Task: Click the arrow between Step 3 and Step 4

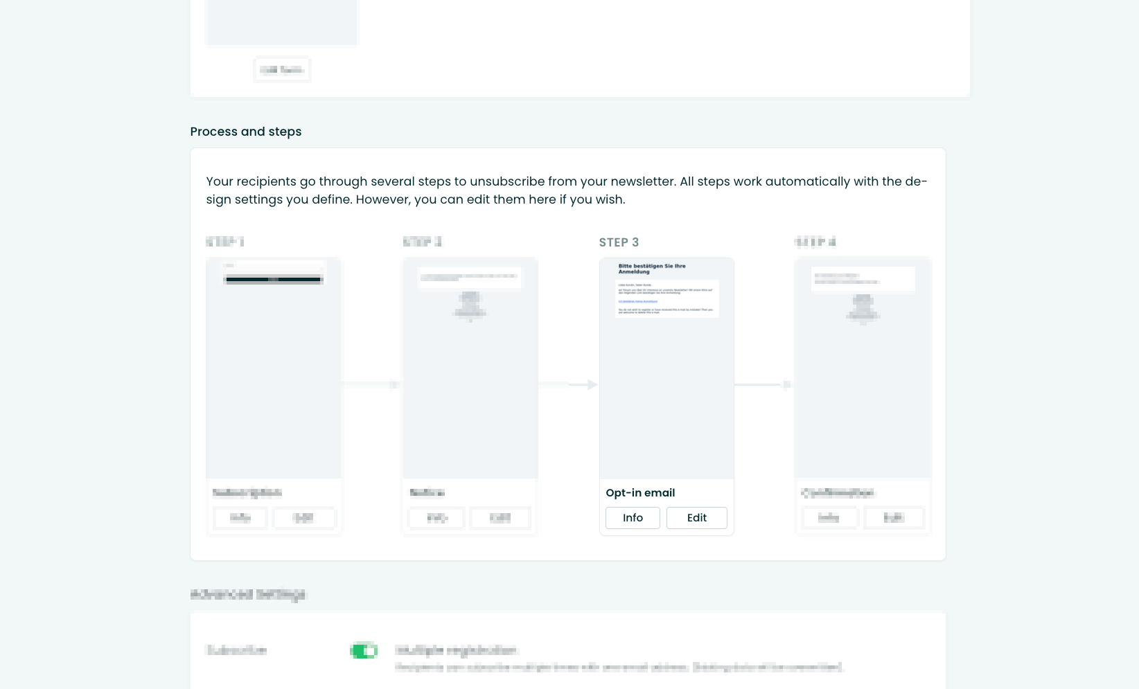Action: pos(763,384)
